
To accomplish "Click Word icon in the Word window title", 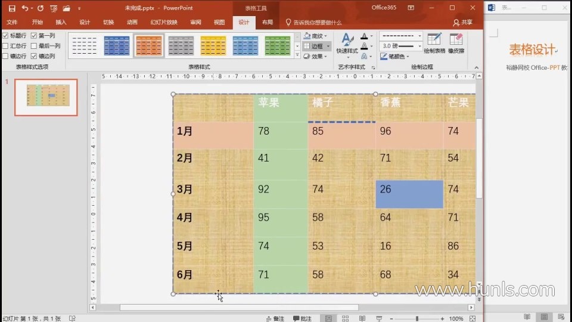I will pyautogui.click(x=492, y=8).
